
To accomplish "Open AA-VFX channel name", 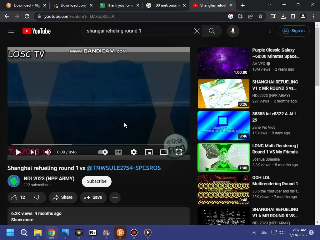I will pyautogui.click(x=258, y=64).
